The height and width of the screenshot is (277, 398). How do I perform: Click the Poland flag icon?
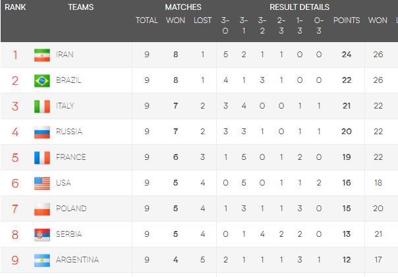pyautogui.click(x=42, y=209)
